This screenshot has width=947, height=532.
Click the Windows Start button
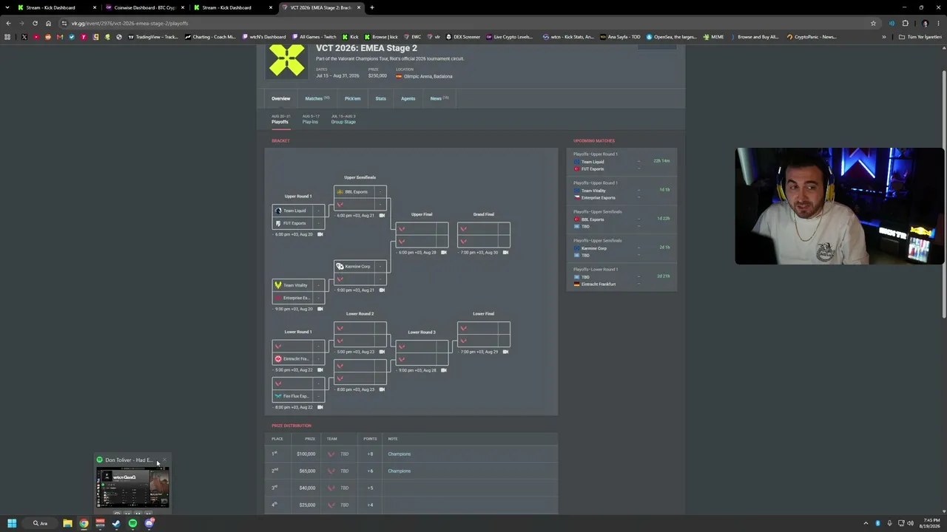(x=12, y=523)
